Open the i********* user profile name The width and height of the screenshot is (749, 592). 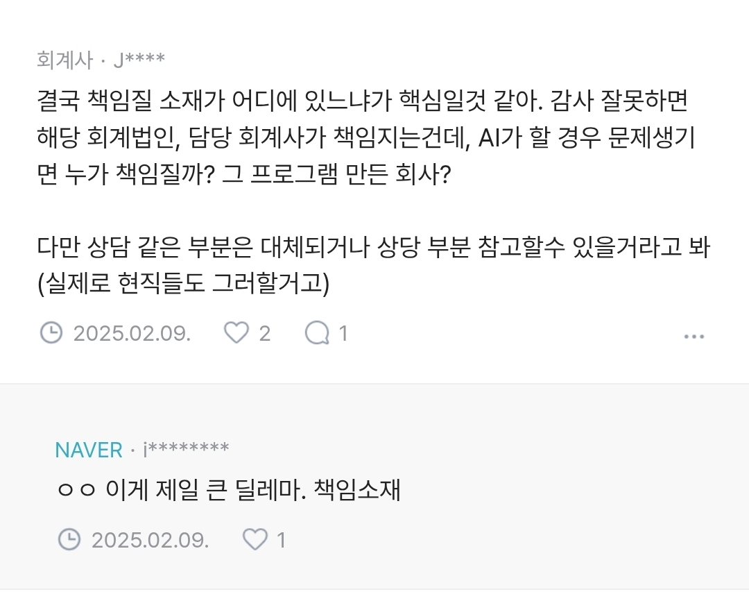pos(186,450)
